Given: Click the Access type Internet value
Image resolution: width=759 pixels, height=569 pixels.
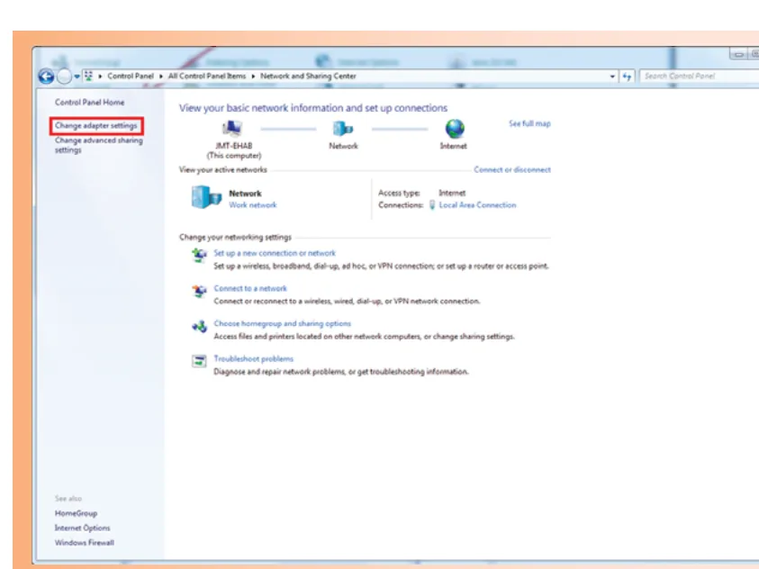Looking at the screenshot, I should coord(452,193).
